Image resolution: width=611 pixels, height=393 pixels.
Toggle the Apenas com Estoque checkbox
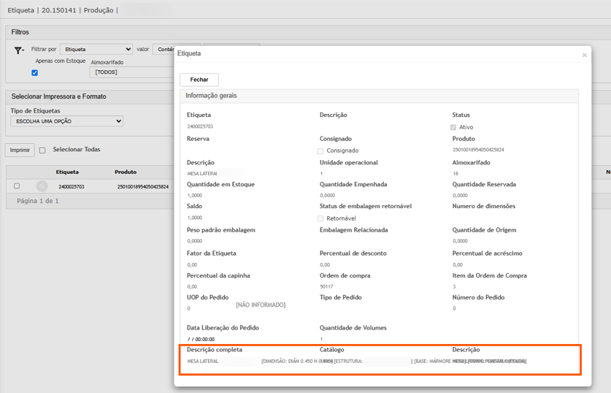(x=35, y=72)
